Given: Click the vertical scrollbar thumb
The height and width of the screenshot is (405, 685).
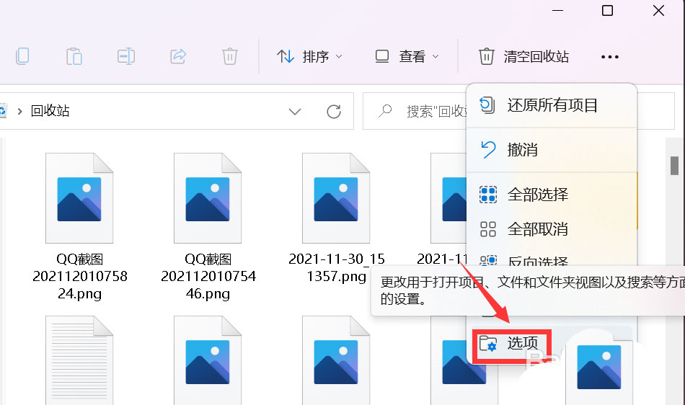Looking at the screenshot, I should 674,166.
